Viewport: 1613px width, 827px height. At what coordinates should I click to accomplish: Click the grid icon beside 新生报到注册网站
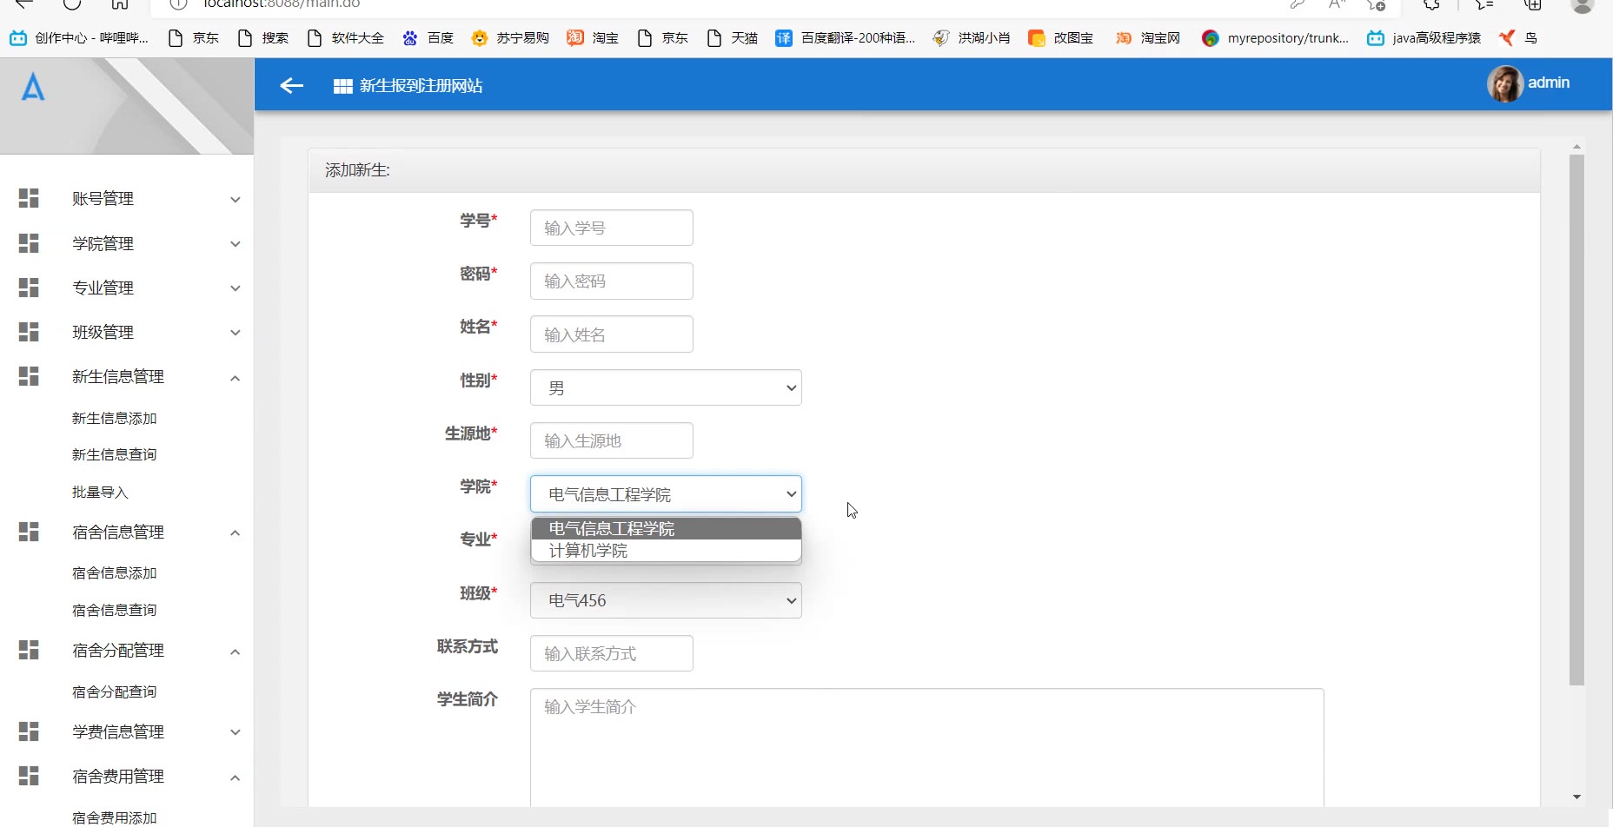[342, 86]
